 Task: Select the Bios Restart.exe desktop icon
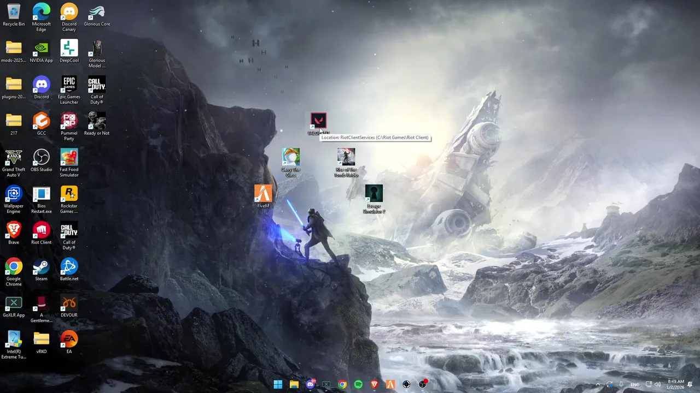[x=42, y=200]
